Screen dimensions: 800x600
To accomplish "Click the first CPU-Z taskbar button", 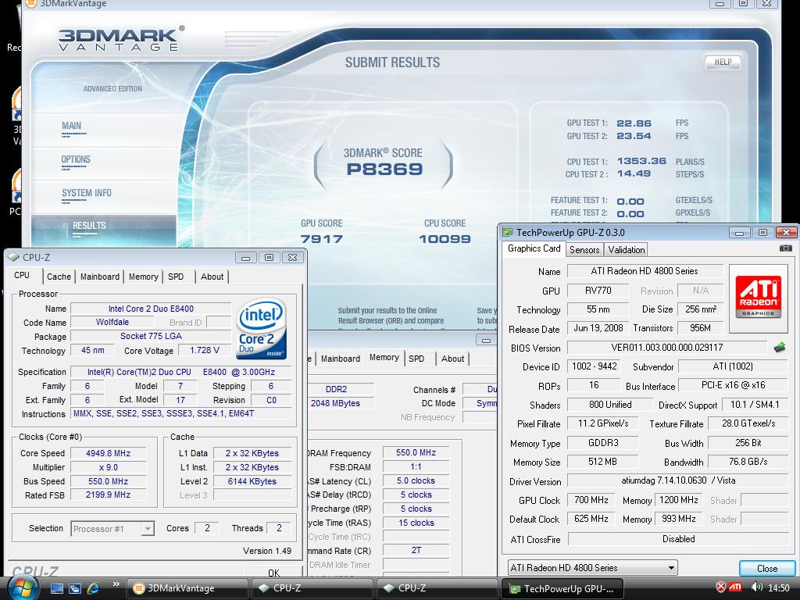I will tap(312, 588).
